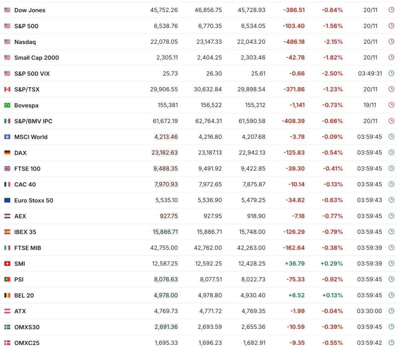
Task: Click the highlighted CAC 40 last price
Action: pos(166,184)
